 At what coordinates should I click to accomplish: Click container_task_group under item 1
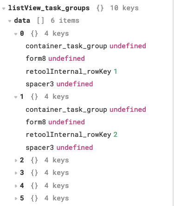pos(66,109)
